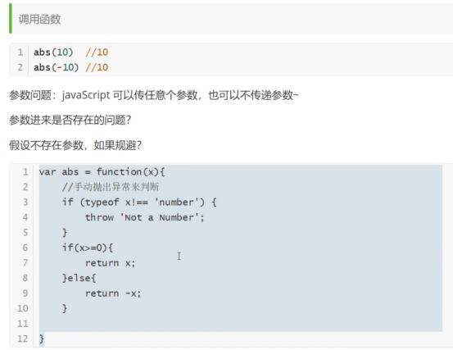Click the text 参数进来是否存在的问题?
The height and width of the screenshot is (350, 453).
click(x=70, y=120)
